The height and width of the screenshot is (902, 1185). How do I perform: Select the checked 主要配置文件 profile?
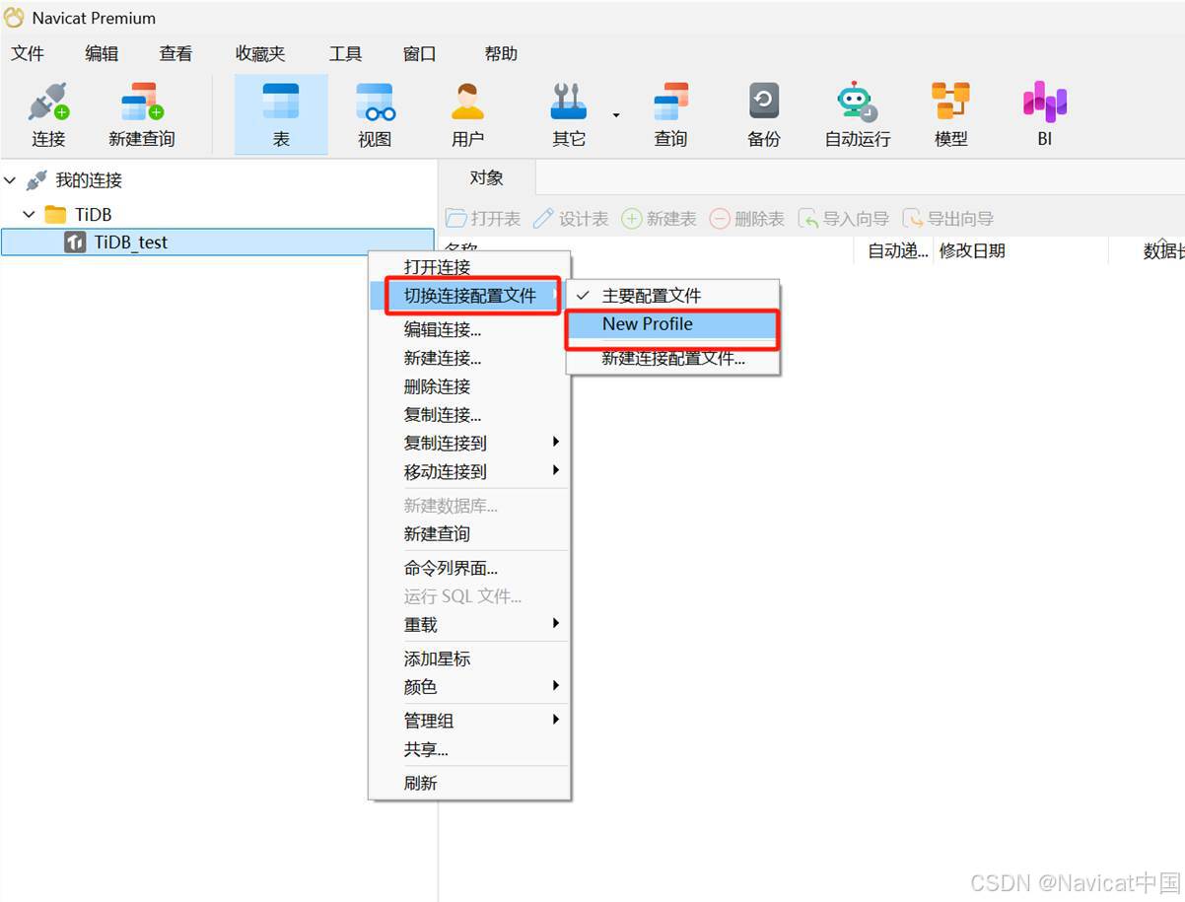pyautogui.click(x=673, y=295)
